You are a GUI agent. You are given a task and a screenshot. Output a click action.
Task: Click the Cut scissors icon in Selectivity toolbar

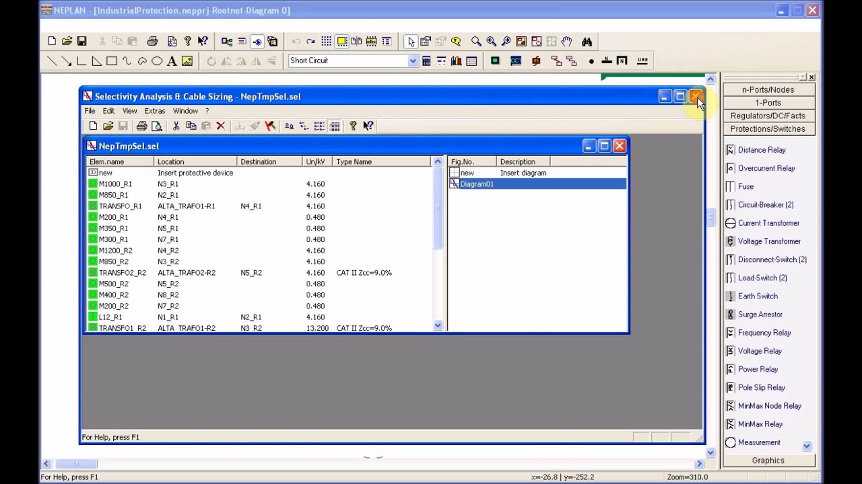point(176,126)
